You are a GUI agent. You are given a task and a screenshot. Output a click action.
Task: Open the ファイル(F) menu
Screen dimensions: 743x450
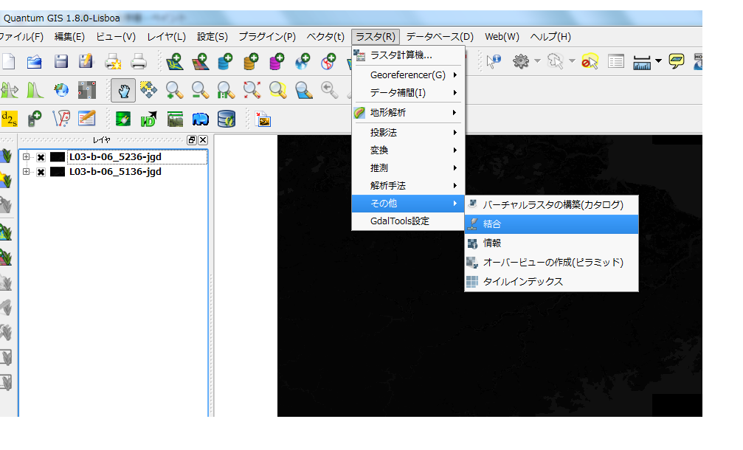click(21, 36)
